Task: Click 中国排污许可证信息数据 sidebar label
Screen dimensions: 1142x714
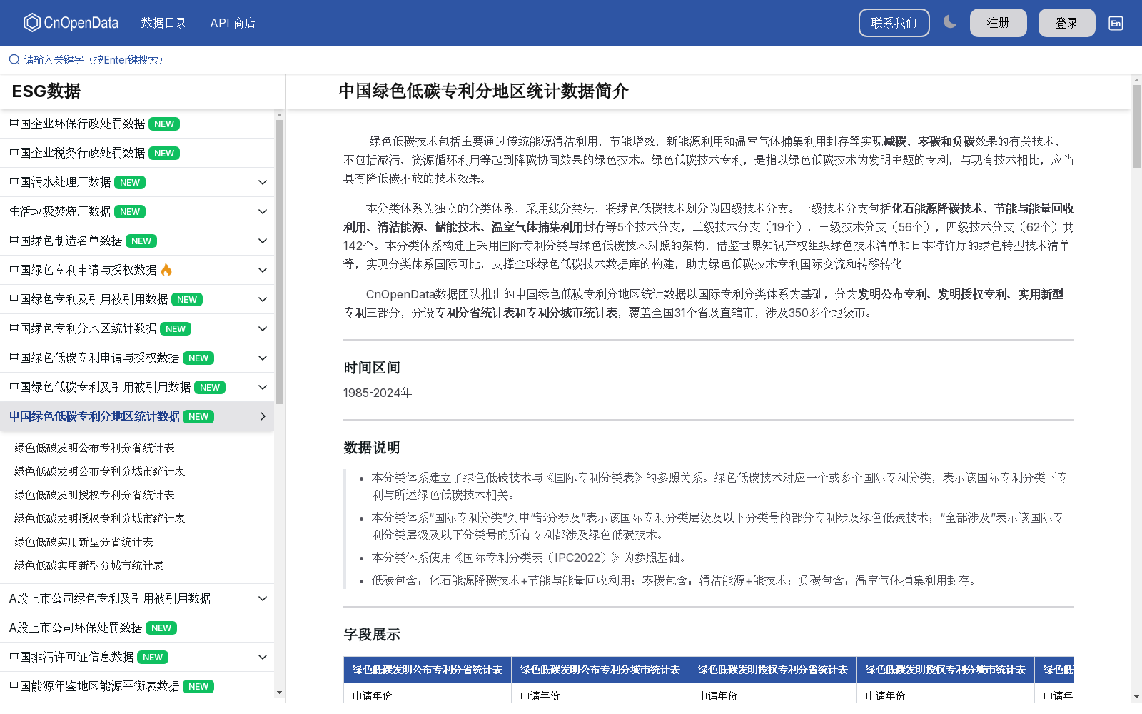Action: click(71, 657)
